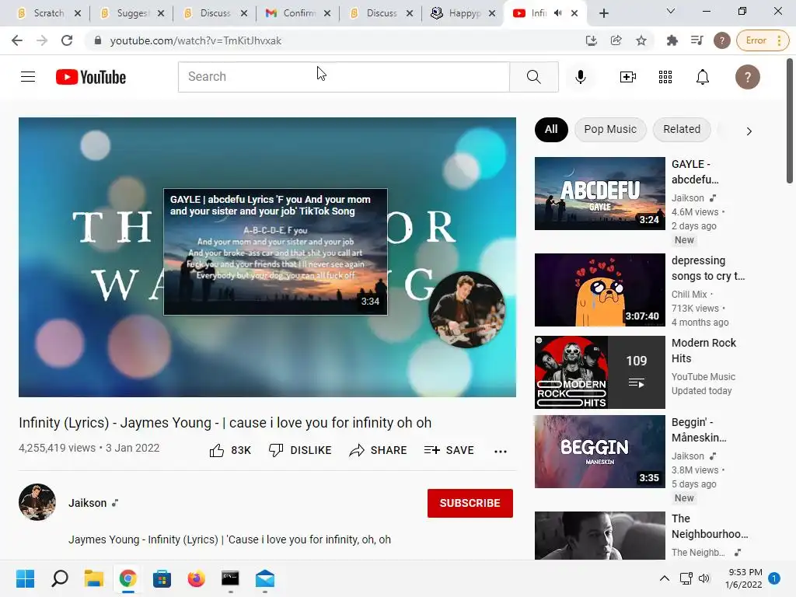Open tab search dropdown chevron
Image resolution: width=796 pixels, height=597 pixels.
[671, 11]
